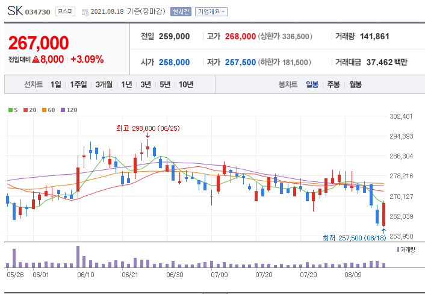425x294 pixels.
Task: Select the 1일 line chart tab
Action: point(56,84)
